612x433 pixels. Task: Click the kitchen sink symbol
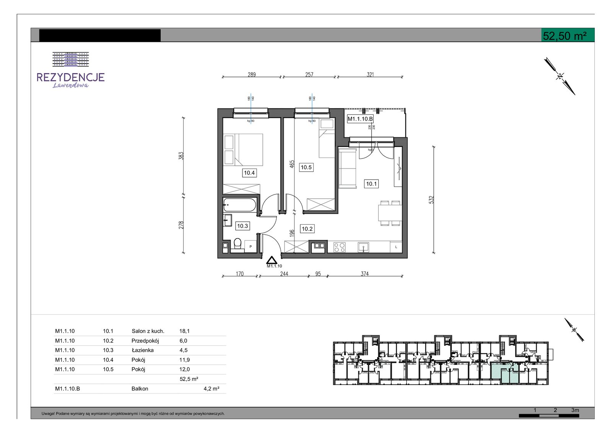(x=363, y=247)
